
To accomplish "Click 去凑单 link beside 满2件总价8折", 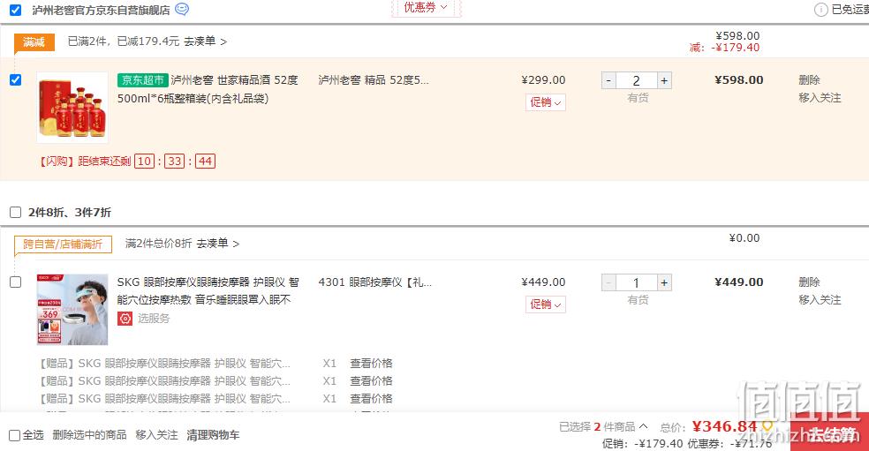I will pyautogui.click(x=218, y=244).
